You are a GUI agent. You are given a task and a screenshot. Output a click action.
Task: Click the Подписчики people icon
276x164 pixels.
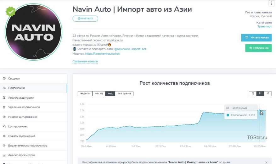[x=4, y=88]
